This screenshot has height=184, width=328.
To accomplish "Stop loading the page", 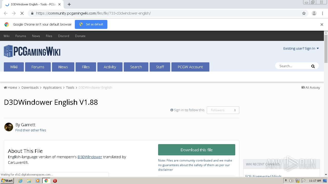I will (x=22, y=13).
